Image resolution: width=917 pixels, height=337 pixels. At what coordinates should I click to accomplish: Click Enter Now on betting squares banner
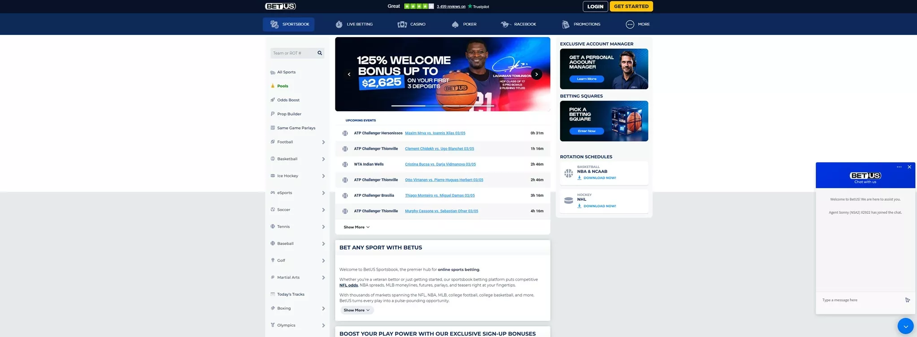coord(587,131)
